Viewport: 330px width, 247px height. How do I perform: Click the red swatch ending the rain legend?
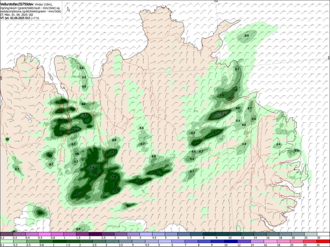pos(323,242)
